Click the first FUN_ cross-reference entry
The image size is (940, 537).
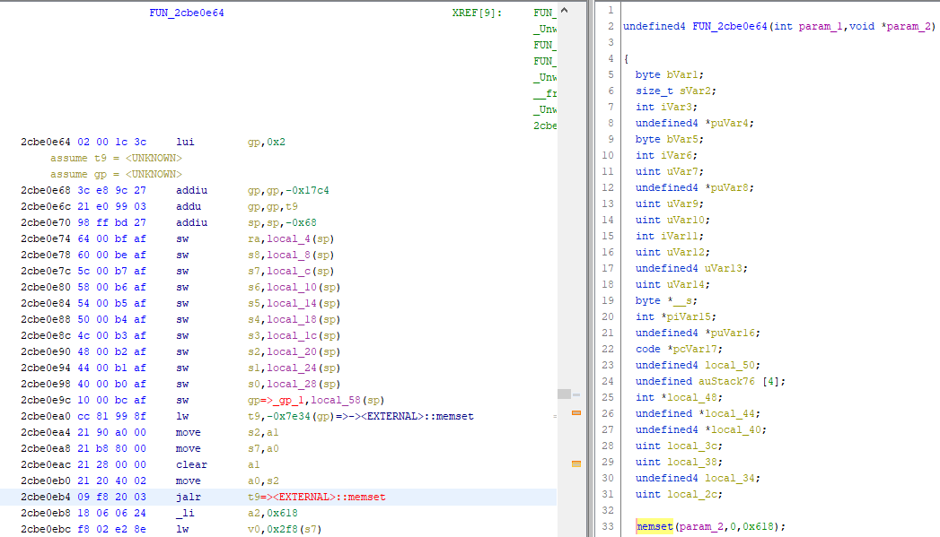(x=544, y=13)
